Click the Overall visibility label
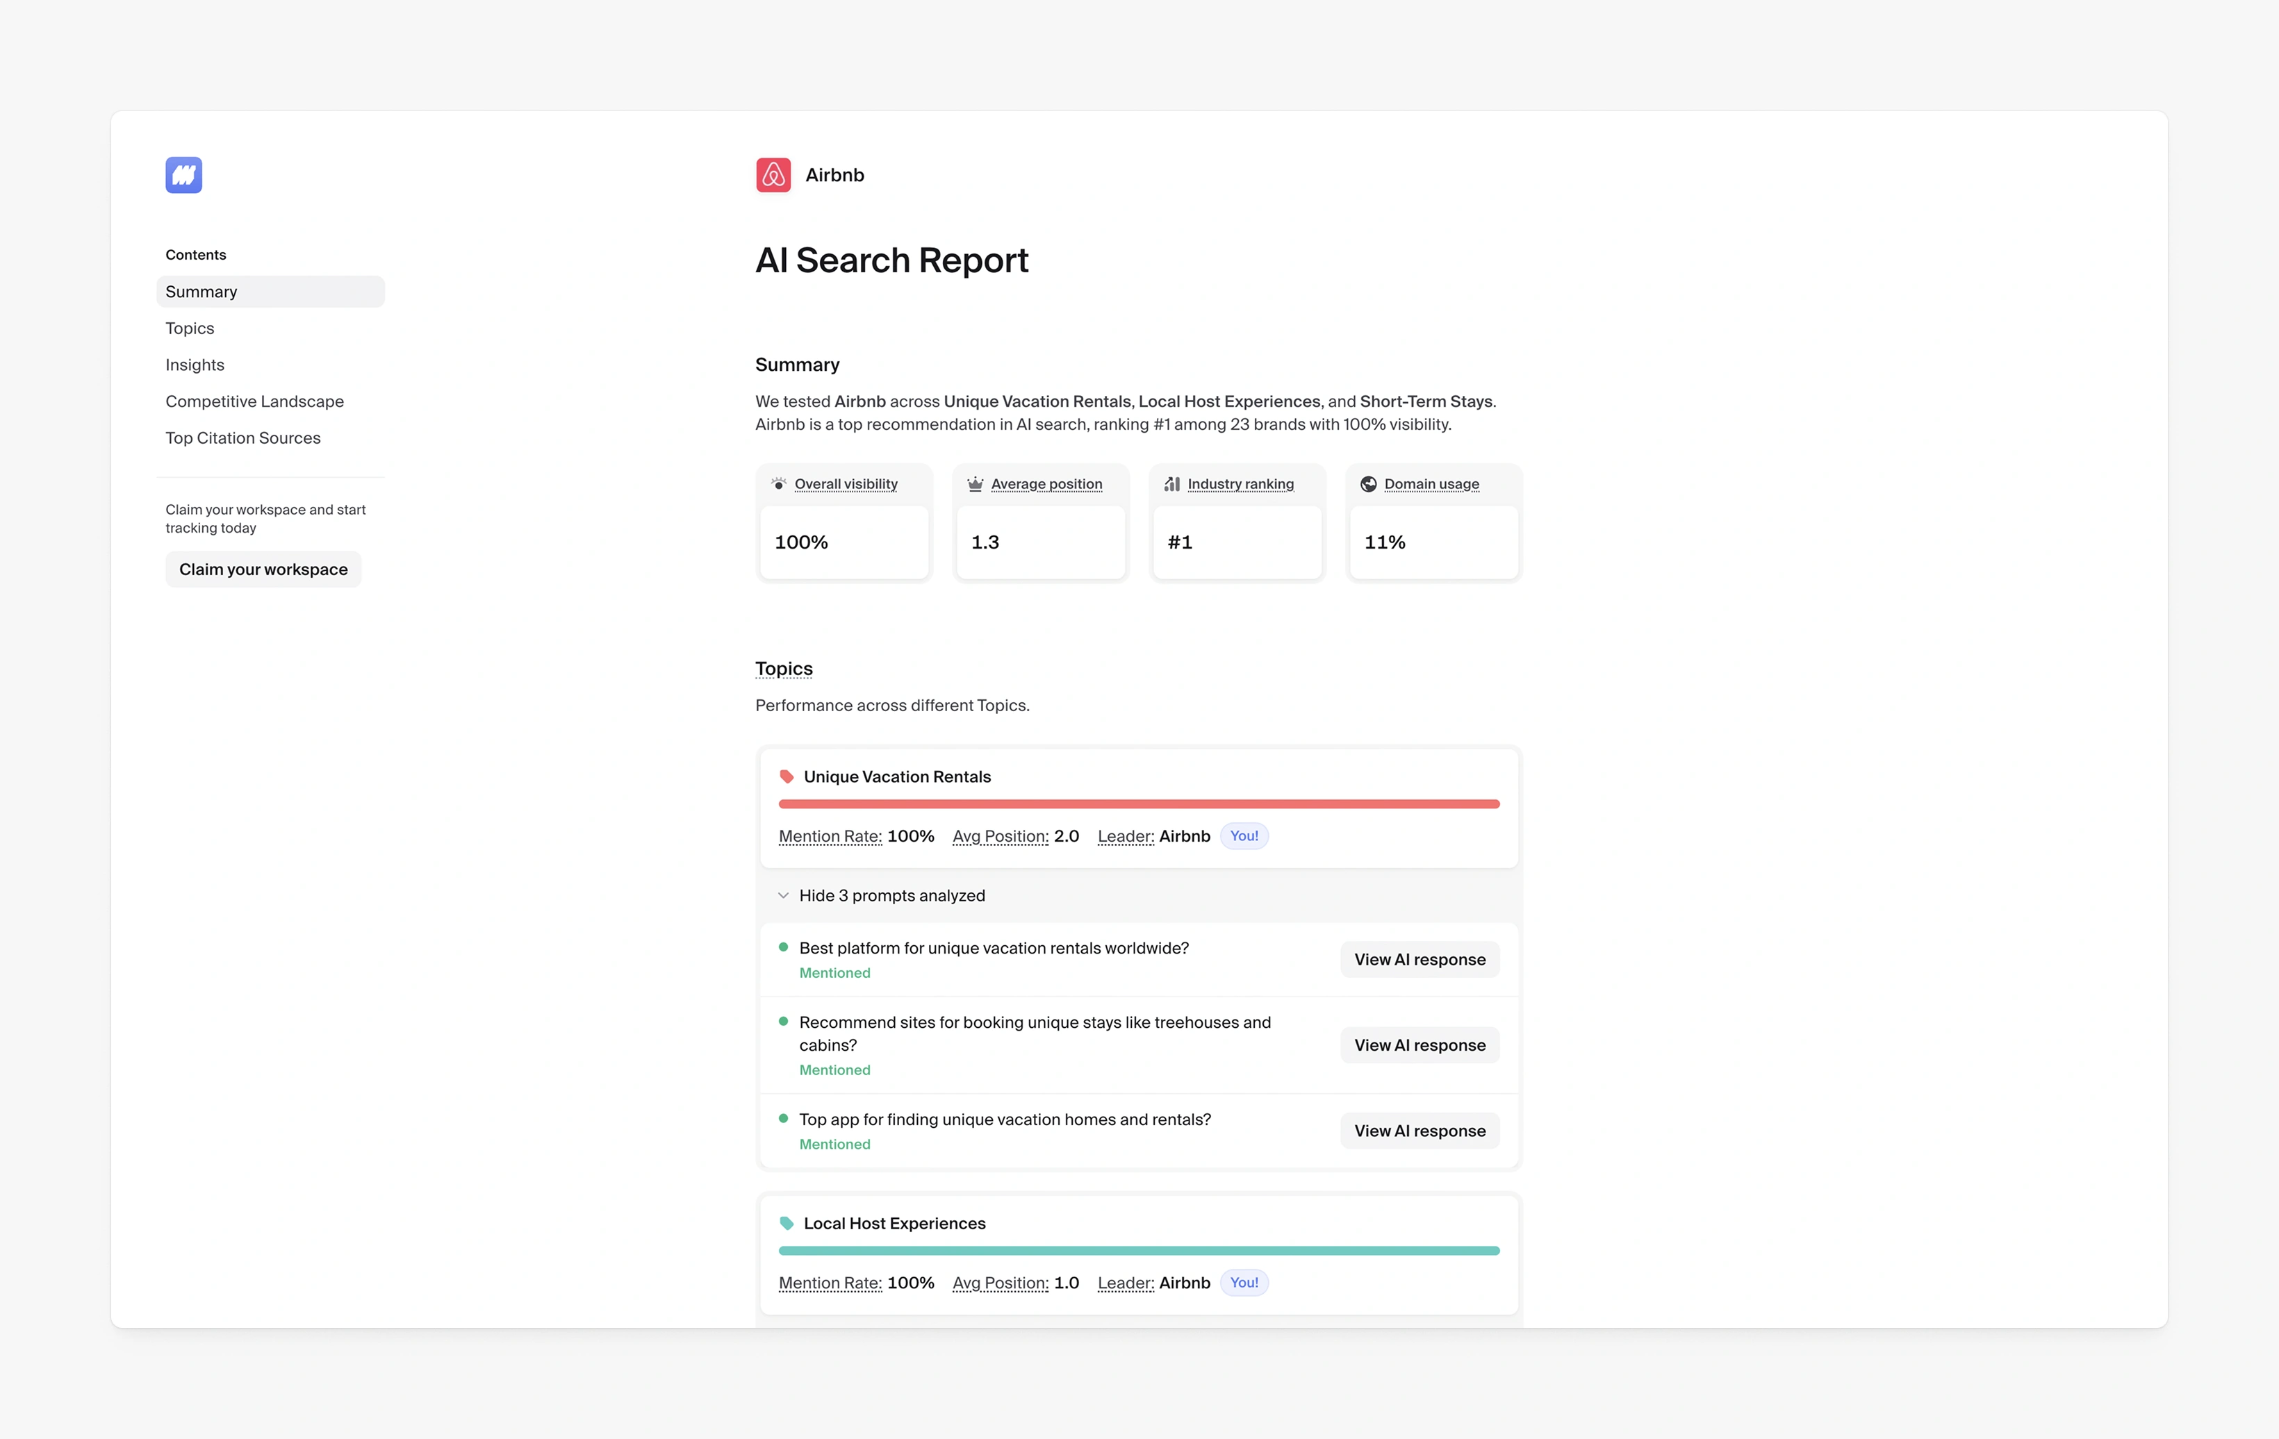2279x1439 pixels. (x=846, y=484)
